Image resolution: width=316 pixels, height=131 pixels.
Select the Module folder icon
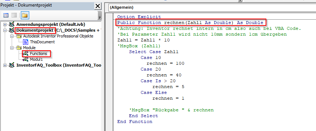[19, 48]
